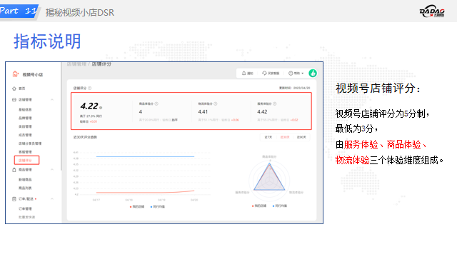Image resolution: width=457 pixels, height=257 pixels.
Task: Click help icon beside 服务体验分
Action: 274,104
